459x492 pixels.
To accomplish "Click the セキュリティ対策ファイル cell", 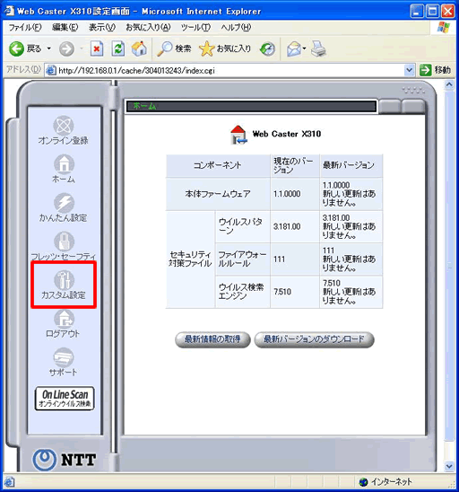I will pyautogui.click(x=190, y=259).
